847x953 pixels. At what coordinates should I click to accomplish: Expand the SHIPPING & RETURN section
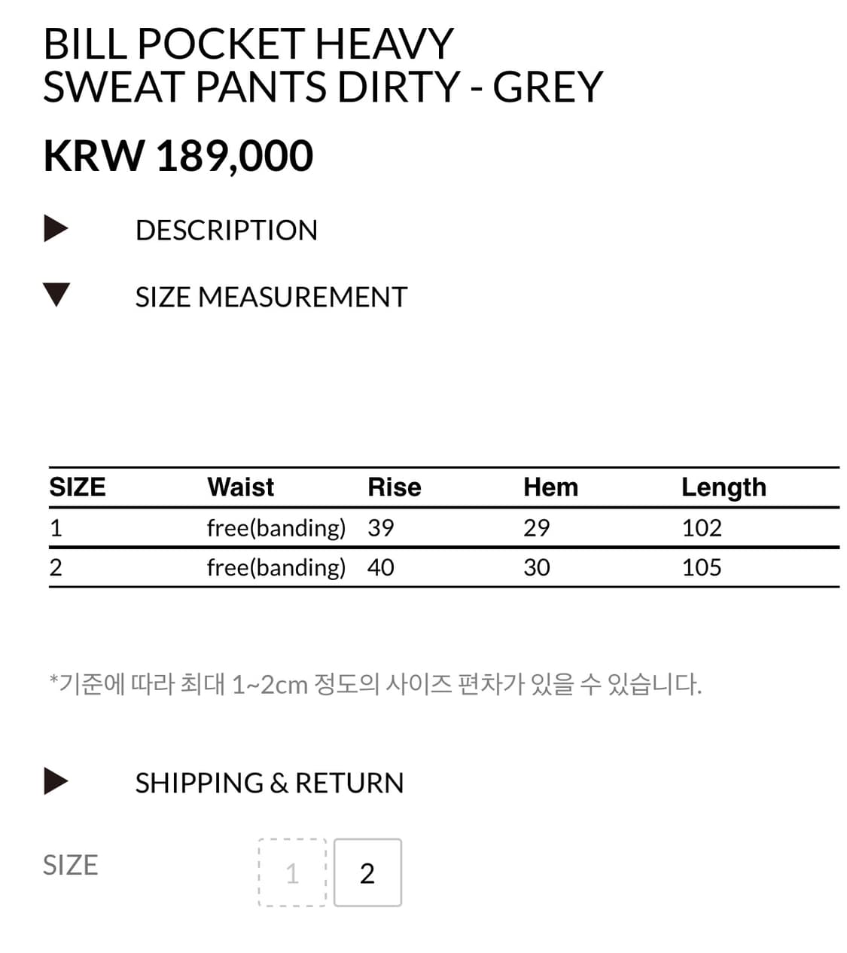(269, 783)
